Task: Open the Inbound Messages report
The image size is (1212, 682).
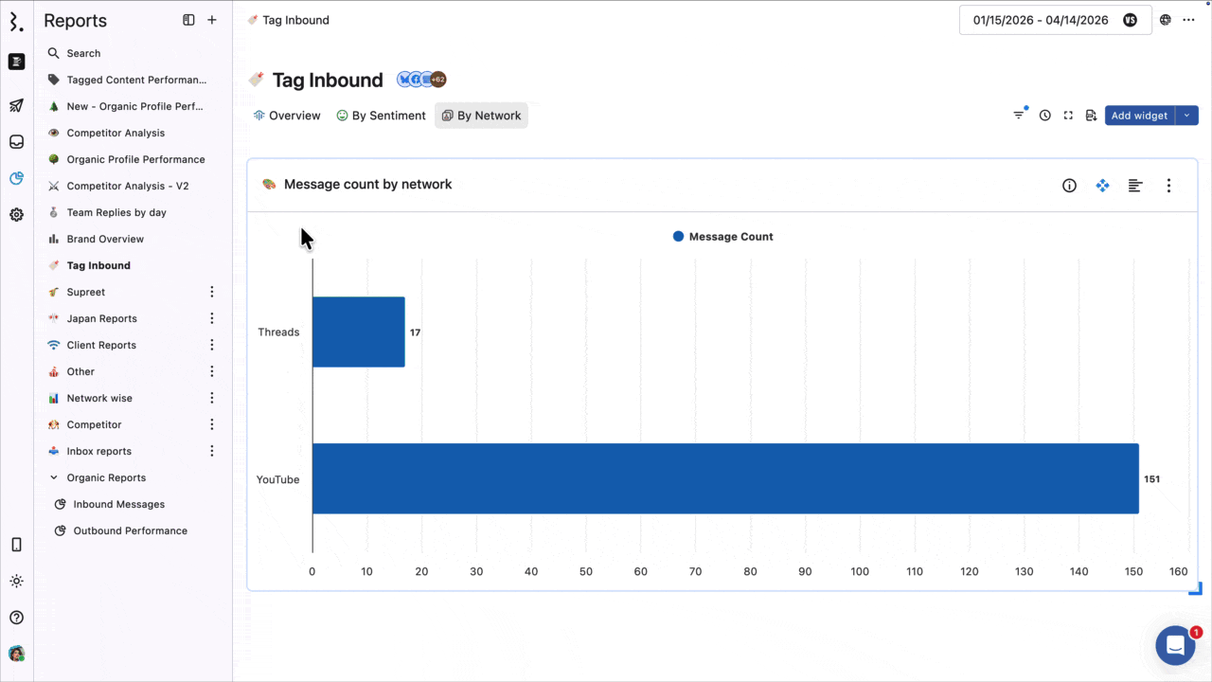Action: click(x=119, y=504)
